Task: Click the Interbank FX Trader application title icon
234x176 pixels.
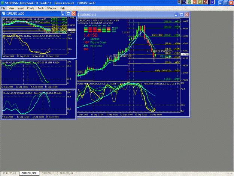Action: 2,3
